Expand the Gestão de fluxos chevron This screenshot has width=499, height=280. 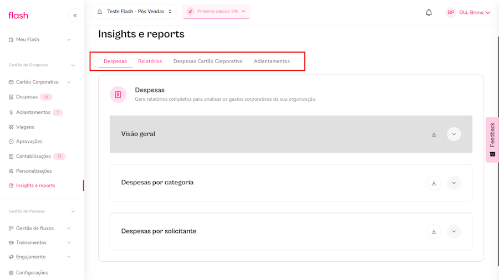tap(69, 228)
